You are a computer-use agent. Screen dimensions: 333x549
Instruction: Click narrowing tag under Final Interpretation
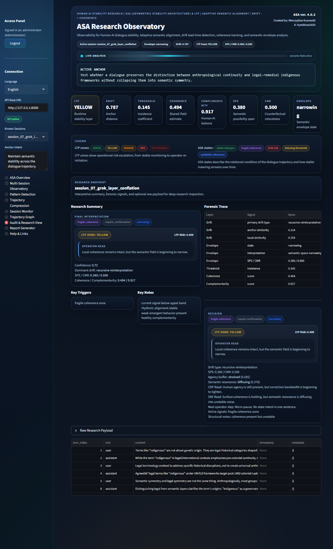click(143, 222)
